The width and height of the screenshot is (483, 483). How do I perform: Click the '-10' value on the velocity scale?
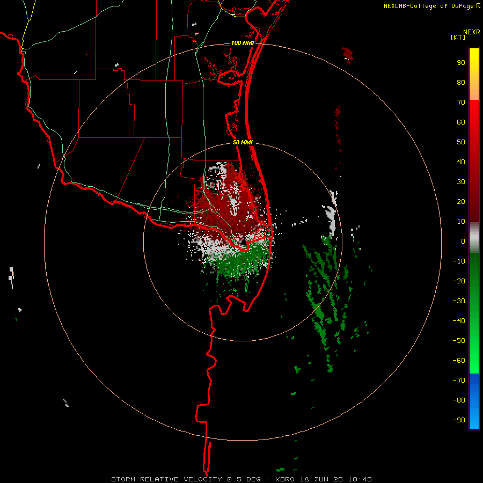pos(459,261)
